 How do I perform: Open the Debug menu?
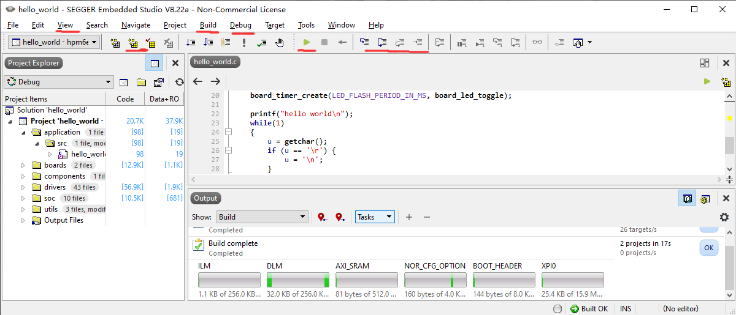240,25
